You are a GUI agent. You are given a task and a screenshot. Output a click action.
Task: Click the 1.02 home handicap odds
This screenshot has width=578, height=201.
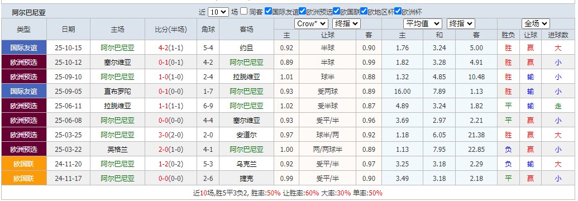286,106
